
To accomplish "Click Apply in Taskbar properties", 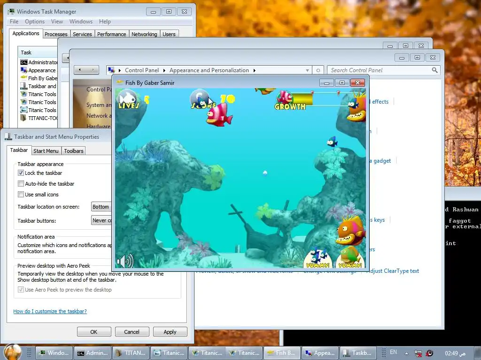I will click(170, 332).
